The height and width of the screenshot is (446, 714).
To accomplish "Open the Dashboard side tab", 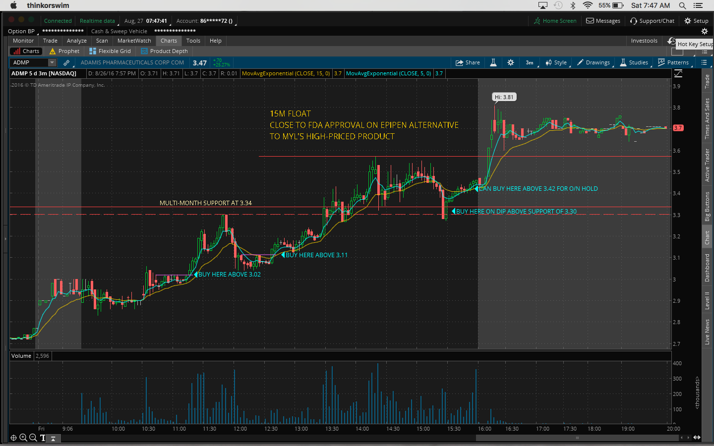I will click(x=708, y=268).
